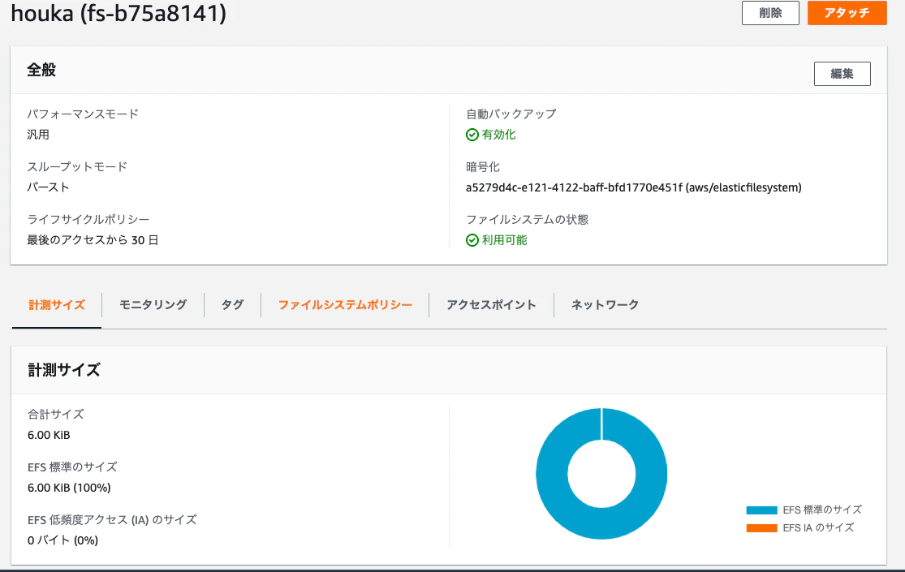Click the 合計サイズ label
The width and height of the screenshot is (905, 572).
(x=55, y=414)
